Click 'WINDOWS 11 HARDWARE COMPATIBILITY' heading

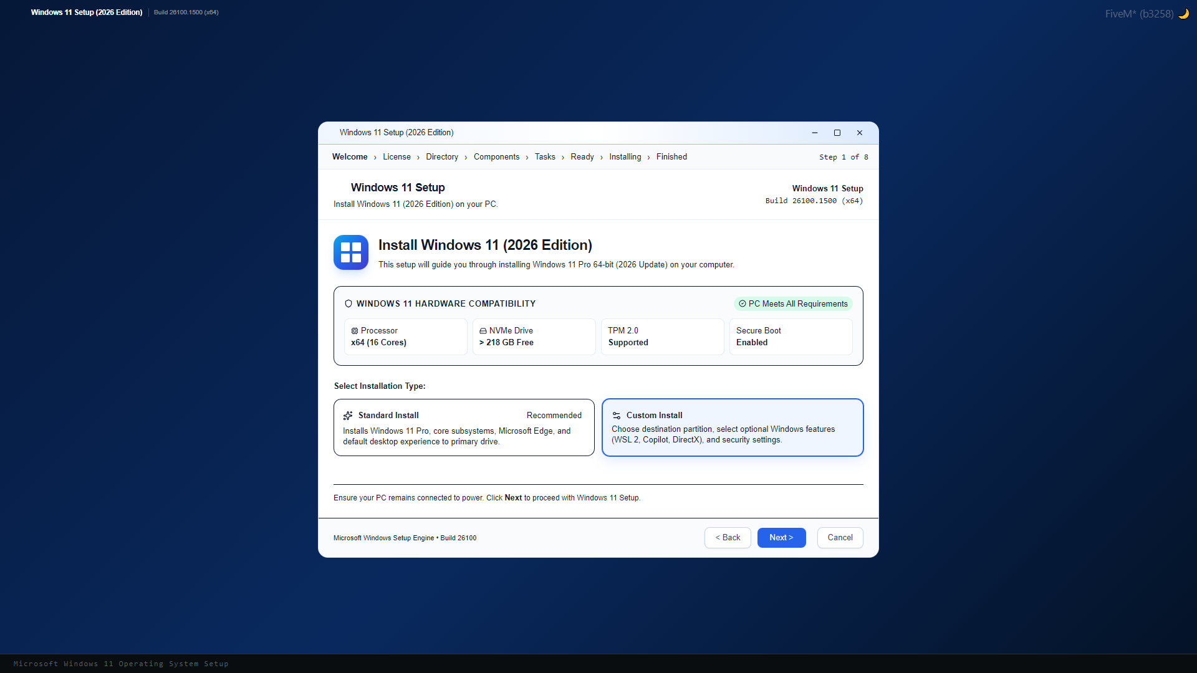point(446,303)
